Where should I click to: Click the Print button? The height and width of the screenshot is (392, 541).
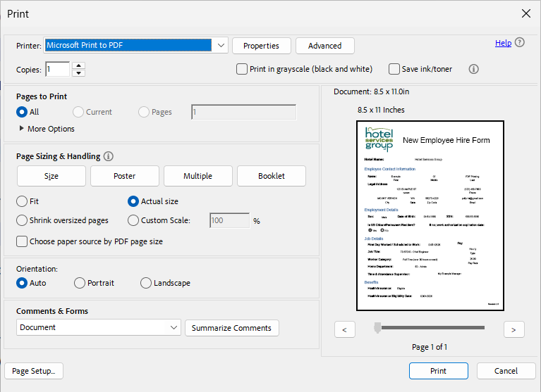[439, 371]
